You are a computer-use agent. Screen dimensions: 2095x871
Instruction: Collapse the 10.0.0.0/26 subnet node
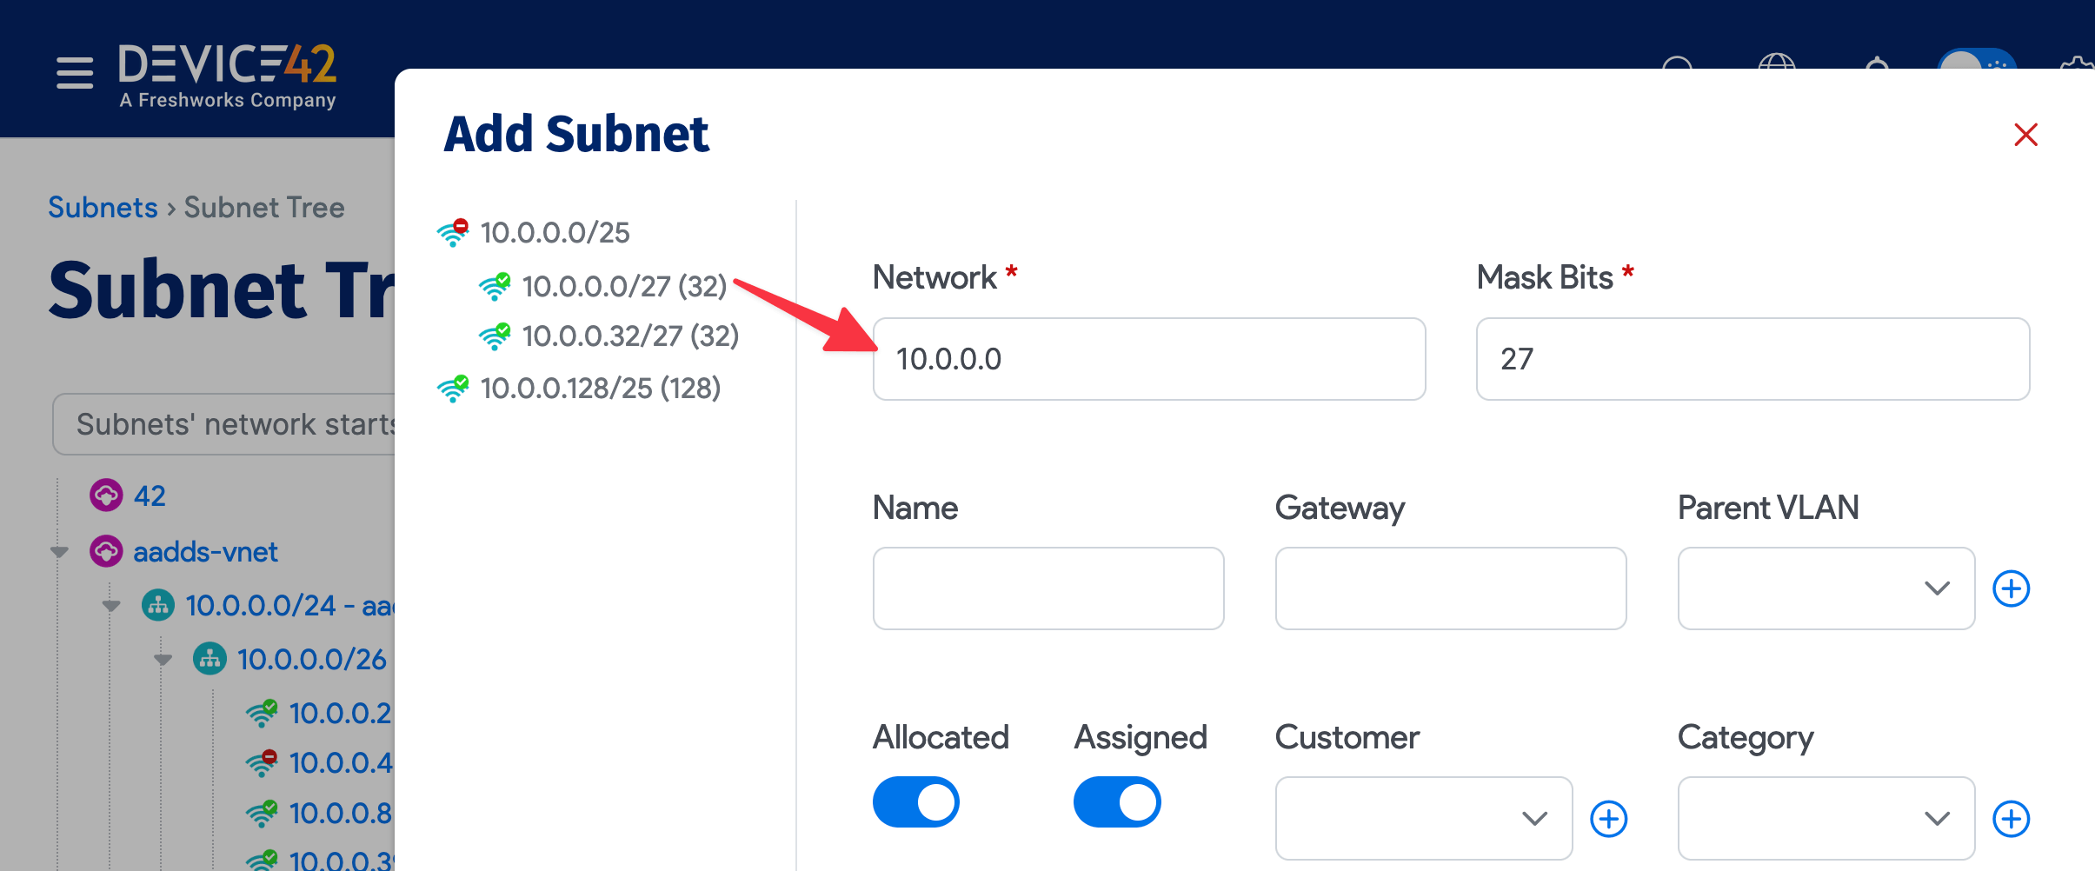(x=162, y=658)
